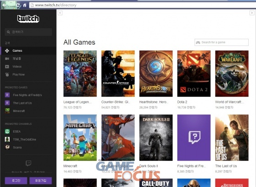This screenshot has height=187, width=256.
Task: Click the Minecraft title under its box art
Action: pyautogui.click(x=70, y=166)
